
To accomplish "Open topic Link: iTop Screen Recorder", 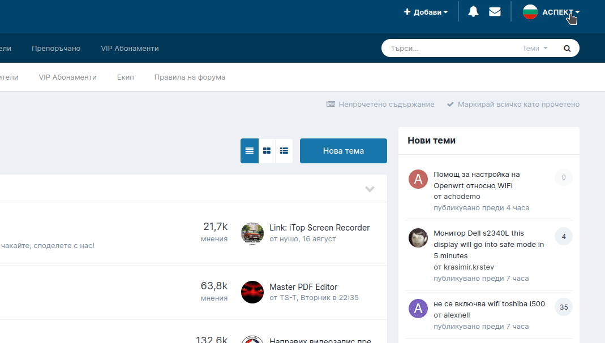I will pos(319,228).
